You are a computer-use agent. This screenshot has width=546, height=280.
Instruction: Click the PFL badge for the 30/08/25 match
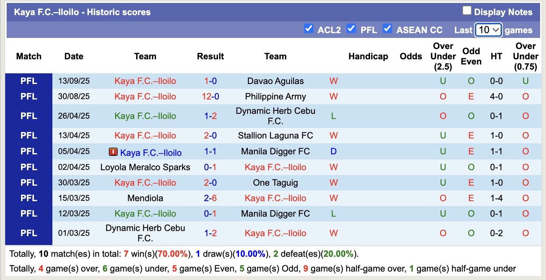coord(28,97)
